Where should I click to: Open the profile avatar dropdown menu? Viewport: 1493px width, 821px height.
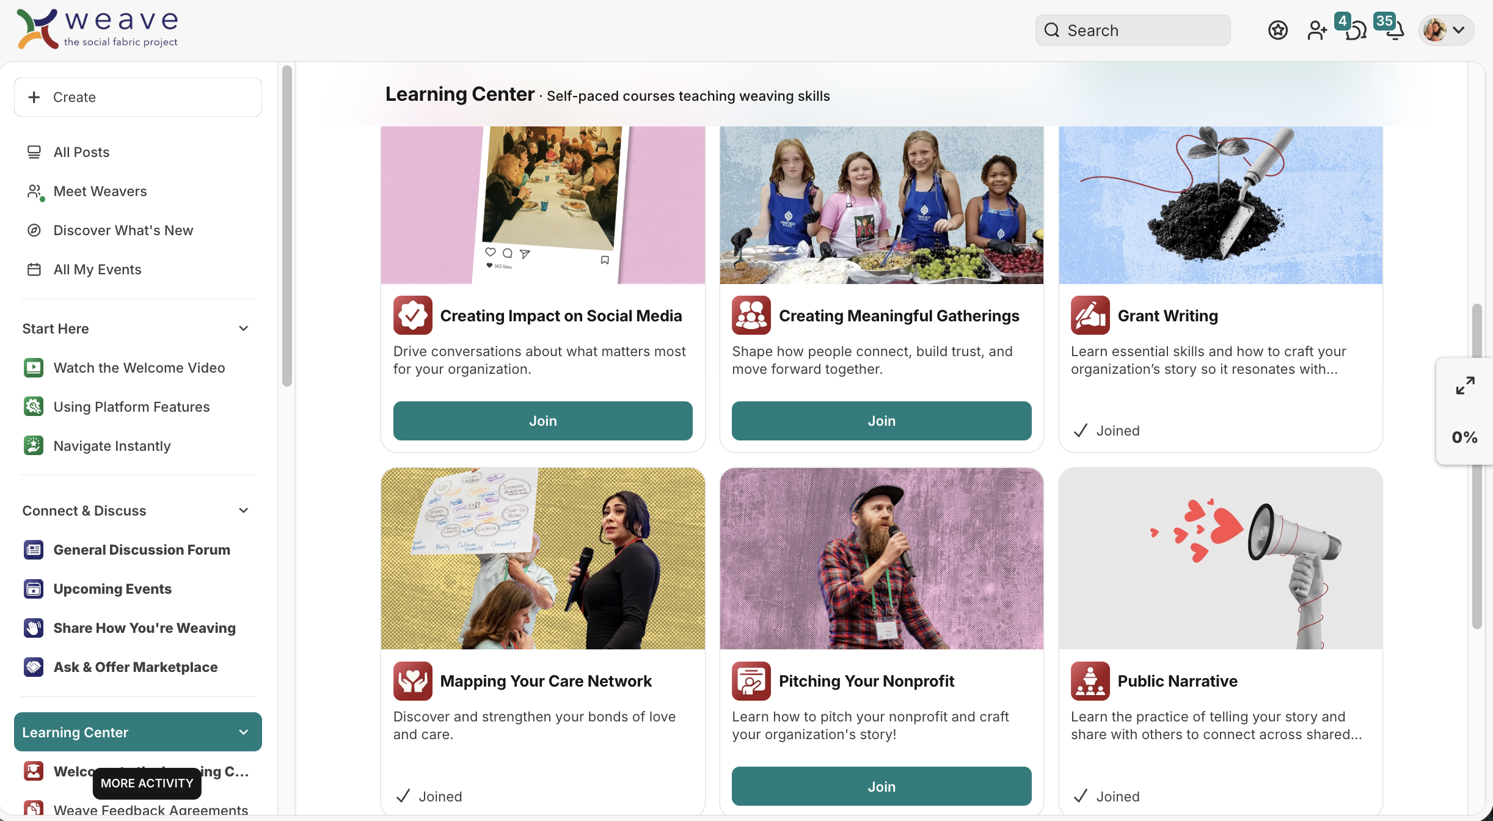click(x=1446, y=30)
